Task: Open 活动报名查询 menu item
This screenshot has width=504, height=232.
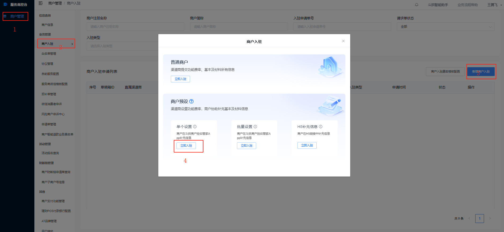Action: (x=50, y=153)
